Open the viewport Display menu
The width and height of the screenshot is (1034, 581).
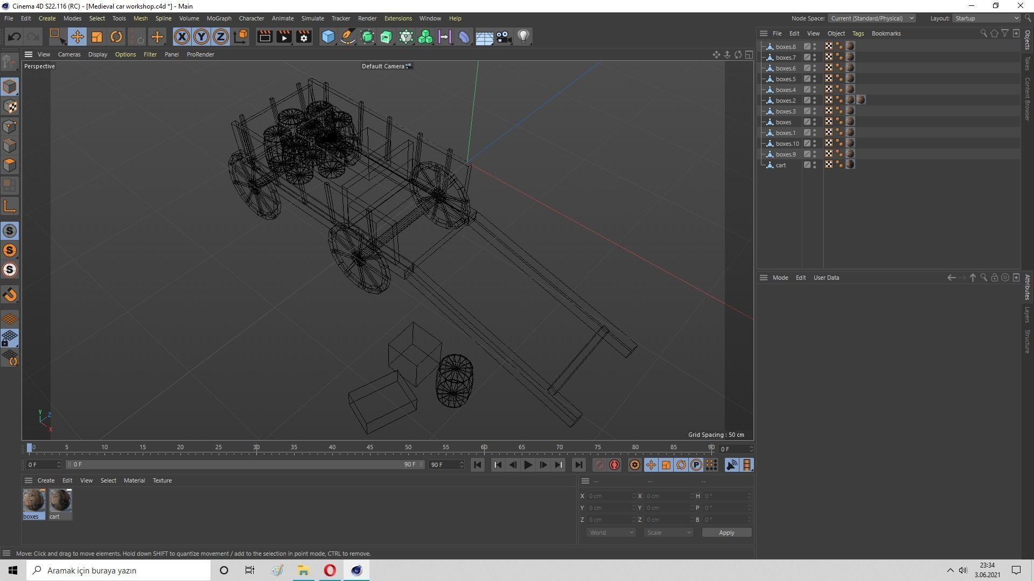pyautogui.click(x=97, y=54)
